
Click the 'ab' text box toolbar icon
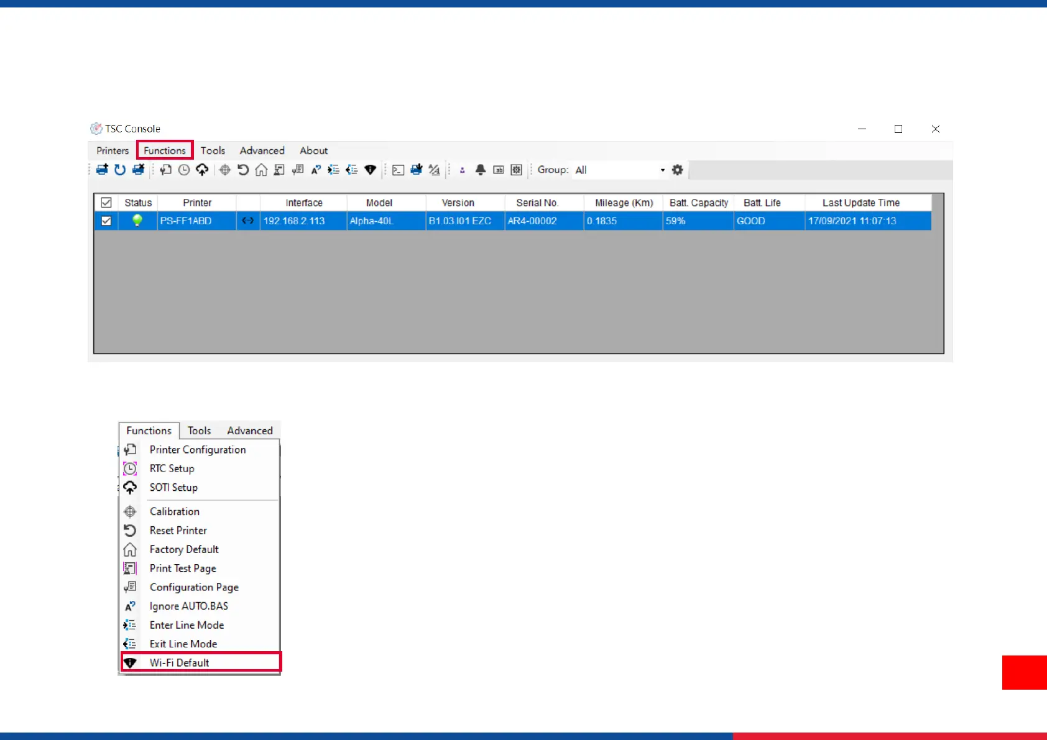point(499,170)
